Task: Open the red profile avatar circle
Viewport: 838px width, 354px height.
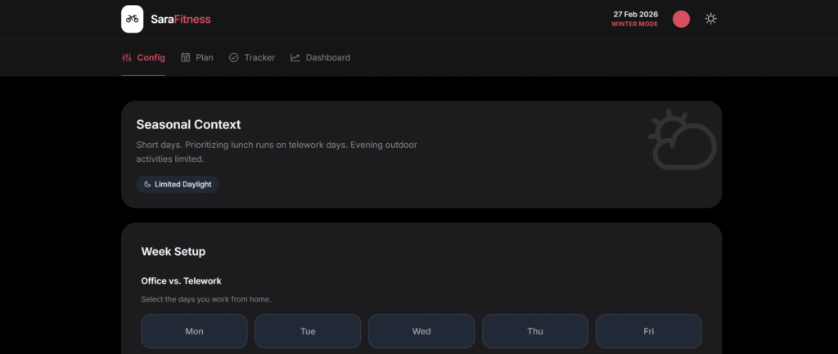Action: [681, 19]
